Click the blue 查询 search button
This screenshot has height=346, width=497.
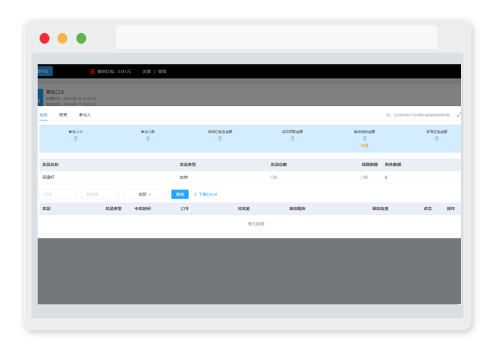click(180, 194)
